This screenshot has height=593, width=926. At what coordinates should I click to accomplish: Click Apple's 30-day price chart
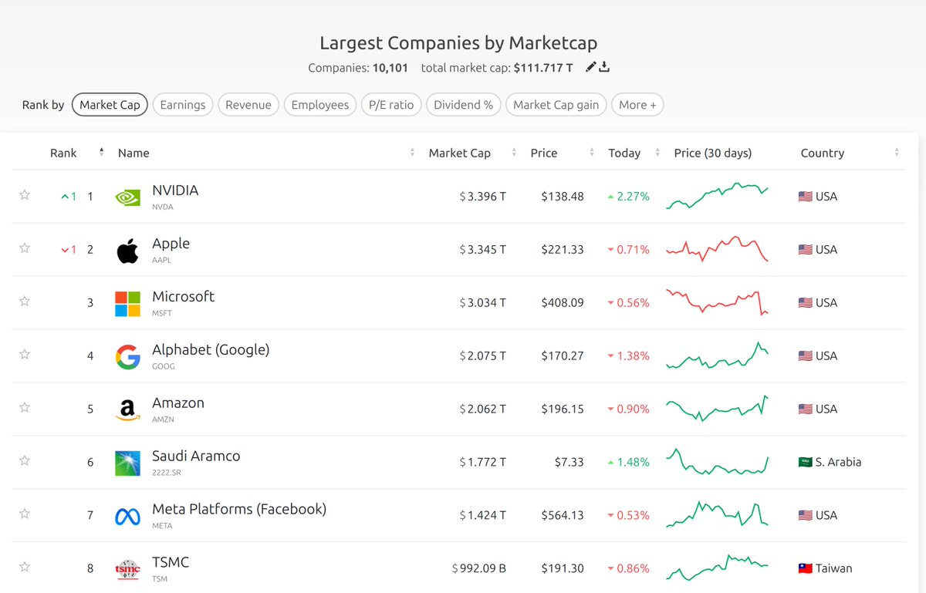click(x=717, y=249)
